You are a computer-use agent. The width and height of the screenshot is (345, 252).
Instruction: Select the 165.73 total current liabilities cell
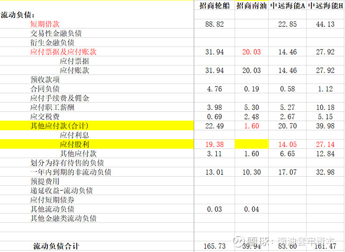[214, 246]
